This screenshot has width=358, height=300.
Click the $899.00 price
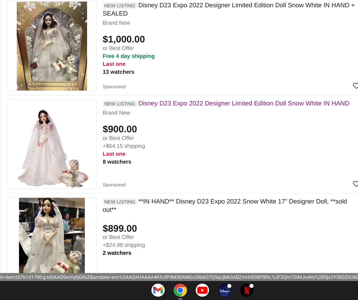pos(120,228)
